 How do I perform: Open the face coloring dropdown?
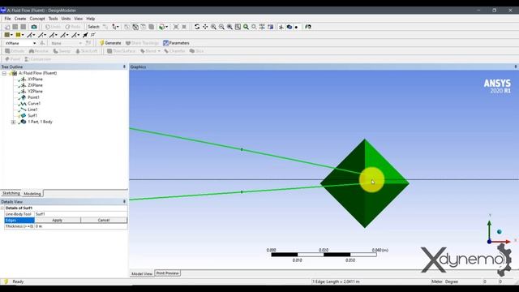pos(8,35)
